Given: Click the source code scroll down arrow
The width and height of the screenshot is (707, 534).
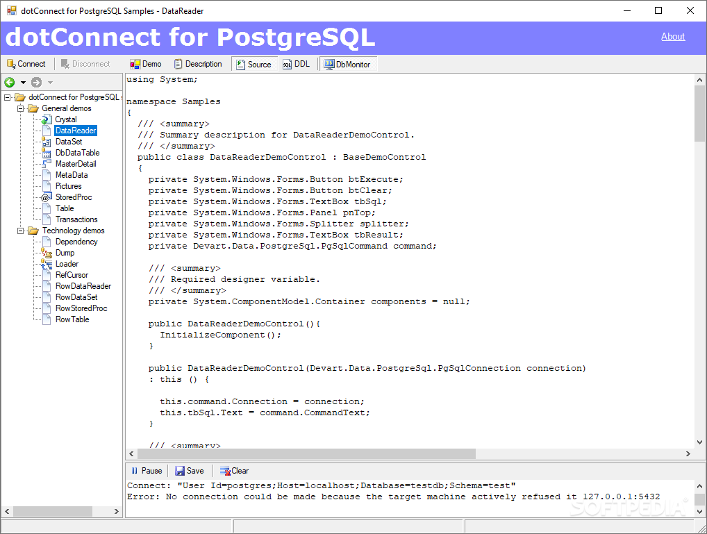Looking at the screenshot, I should pyautogui.click(x=699, y=442).
